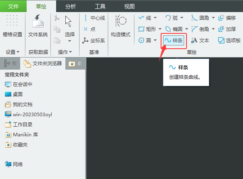Screen dimensions: 243x179
Task: Click the cut scissors icon
Action: pos(57,18)
